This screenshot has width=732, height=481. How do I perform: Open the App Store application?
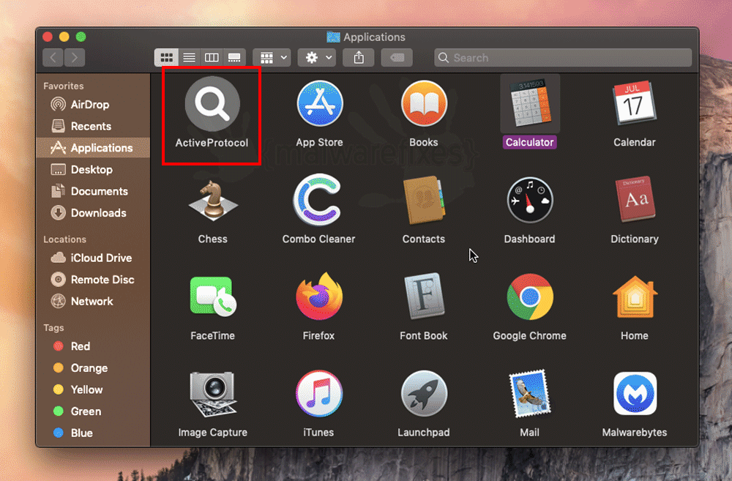pyautogui.click(x=320, y=104)
